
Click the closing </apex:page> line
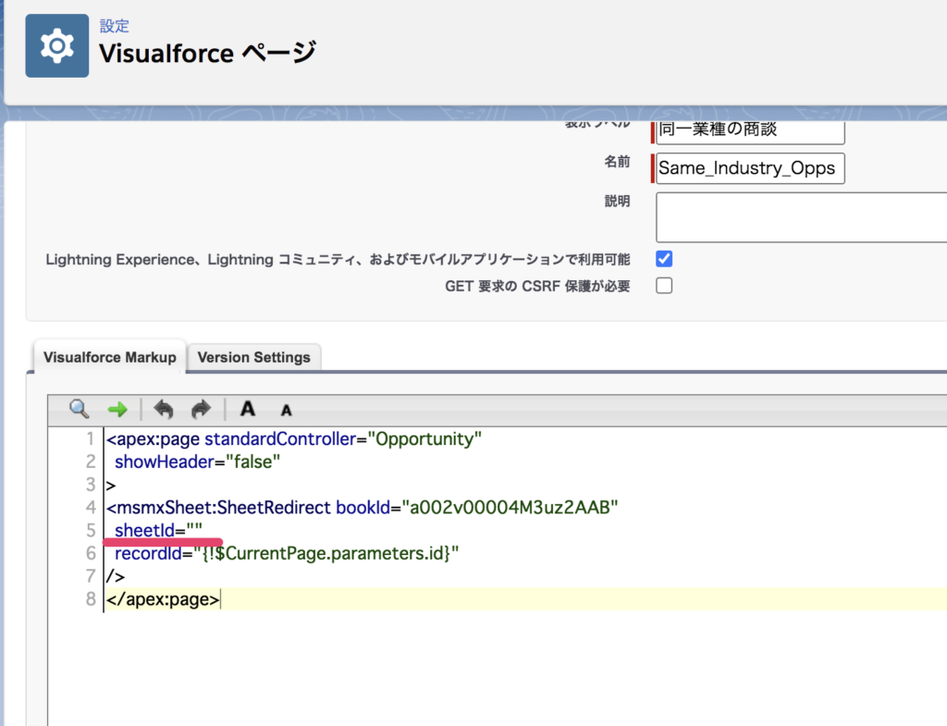coord(163,599)
